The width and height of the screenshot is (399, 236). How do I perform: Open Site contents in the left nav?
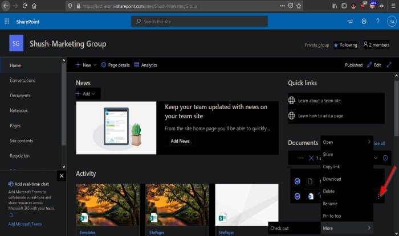[22, 140]
